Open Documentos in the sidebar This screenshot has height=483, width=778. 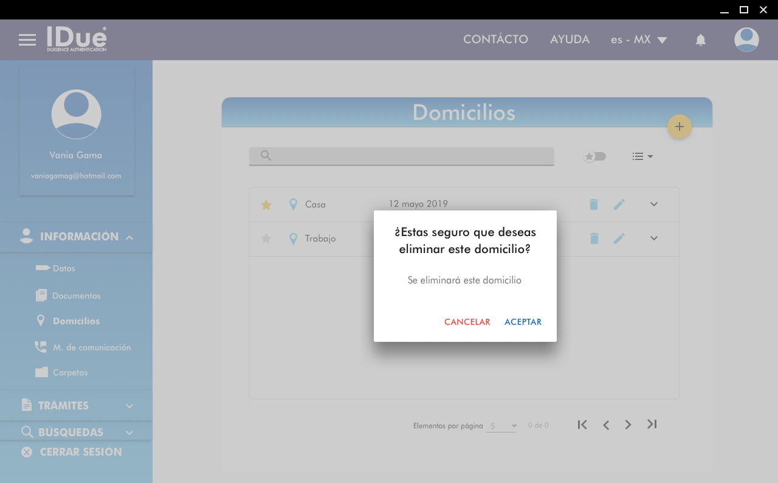pyautogui.click(x=76, y=296)
